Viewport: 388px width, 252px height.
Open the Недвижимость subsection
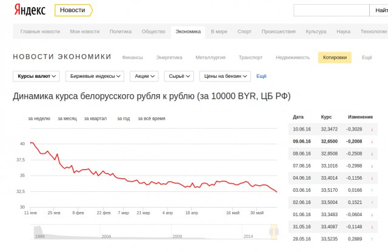click(293, 58)
